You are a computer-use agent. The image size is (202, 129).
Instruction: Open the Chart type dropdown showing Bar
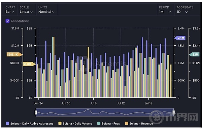tap(10, 12)
